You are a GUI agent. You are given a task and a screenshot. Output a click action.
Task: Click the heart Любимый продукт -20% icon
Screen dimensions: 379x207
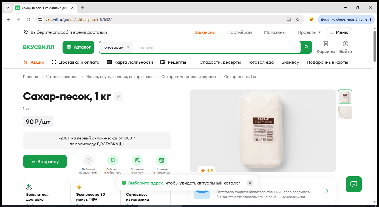[x=88, y=160]
